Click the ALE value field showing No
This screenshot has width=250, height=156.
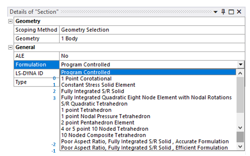(151, 56)
